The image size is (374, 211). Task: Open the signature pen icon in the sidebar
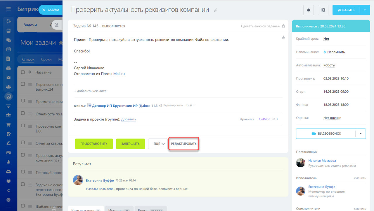pyautogui.click(x=8, y=143)
